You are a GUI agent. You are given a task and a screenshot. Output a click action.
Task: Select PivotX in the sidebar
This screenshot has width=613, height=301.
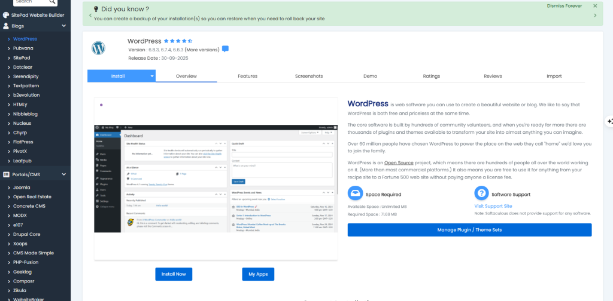coord(20,151)
